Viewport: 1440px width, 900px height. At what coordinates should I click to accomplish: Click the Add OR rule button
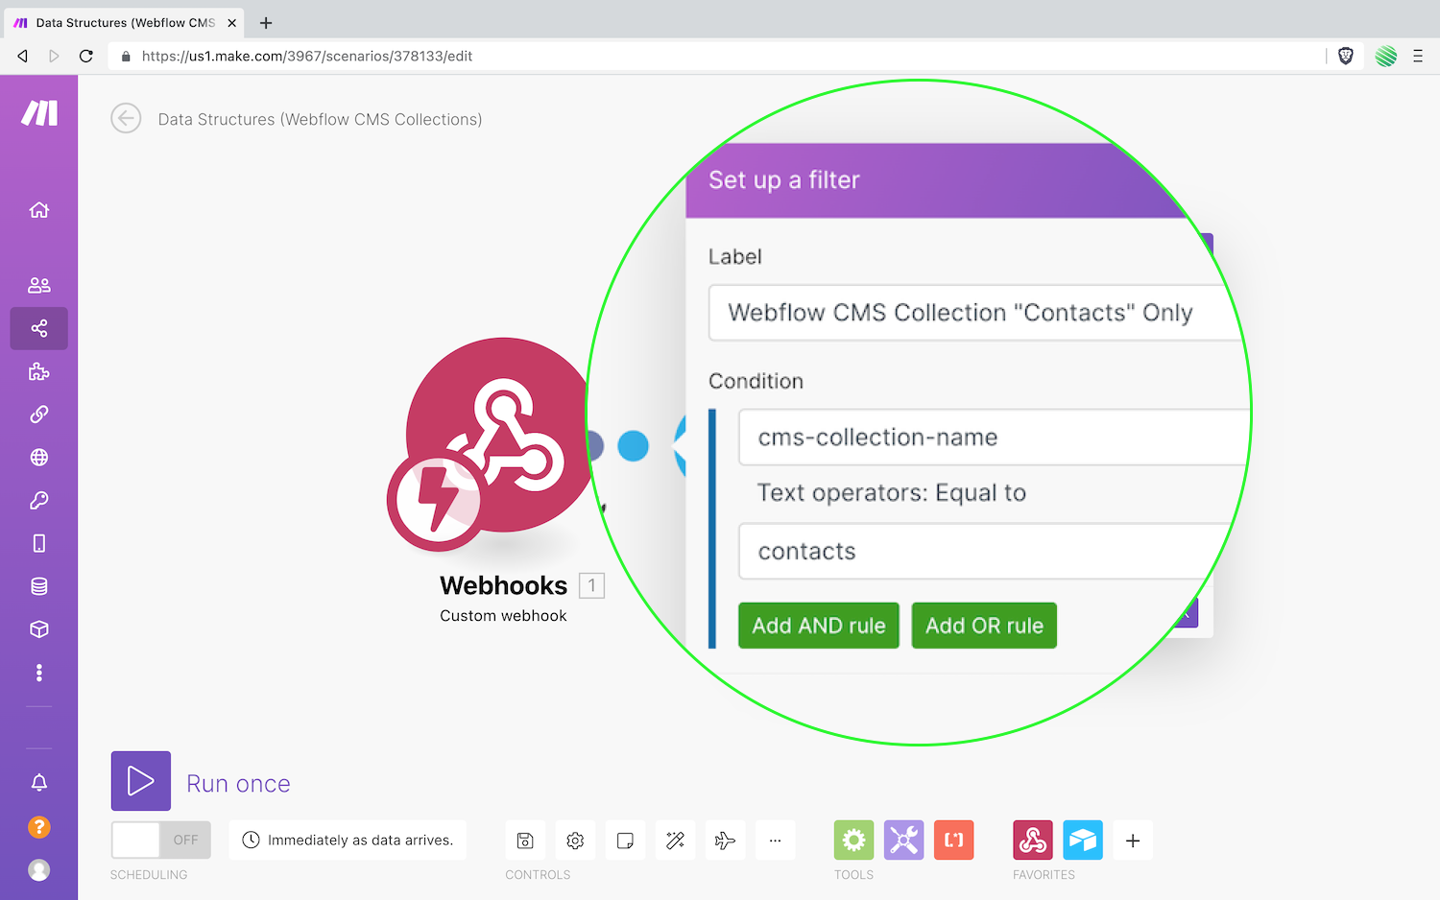pos(984,626)
